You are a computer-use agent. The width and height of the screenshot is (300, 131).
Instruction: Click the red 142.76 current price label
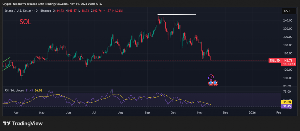point(287,61)
